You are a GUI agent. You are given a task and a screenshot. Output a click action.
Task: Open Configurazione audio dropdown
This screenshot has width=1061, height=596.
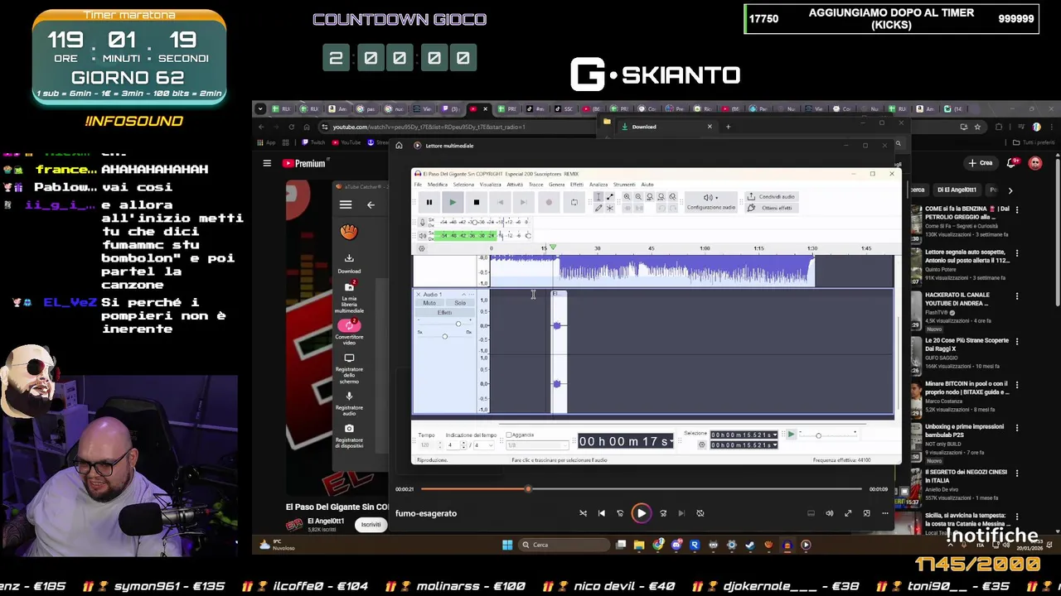tap(710, 201)
